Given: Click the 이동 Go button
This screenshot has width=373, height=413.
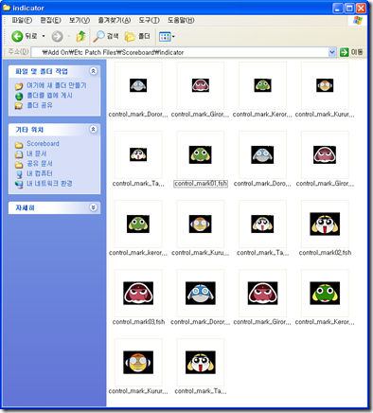Looking at the screenshot, I should (x=351, y=52).
